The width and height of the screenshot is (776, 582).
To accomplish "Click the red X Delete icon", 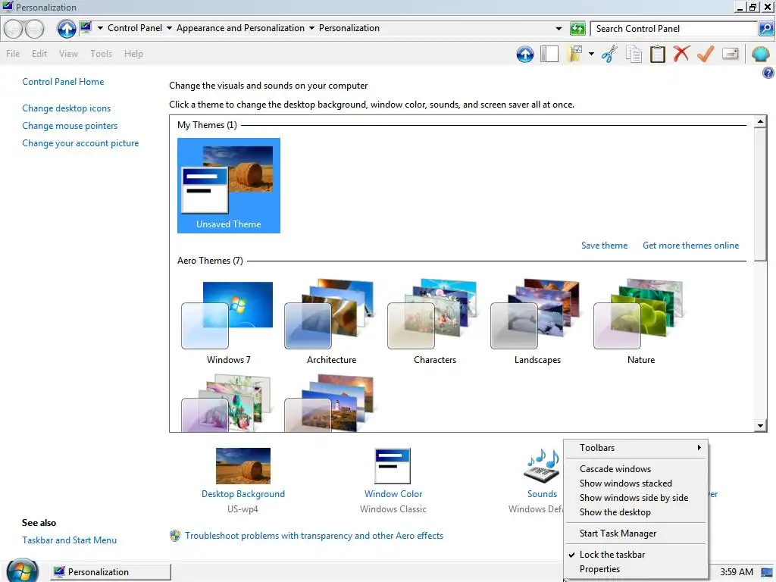I will pos(681,54).
